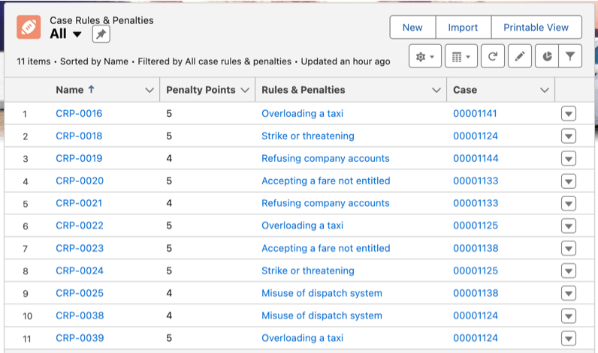Refresh the list view

click(x=492, y=56)
